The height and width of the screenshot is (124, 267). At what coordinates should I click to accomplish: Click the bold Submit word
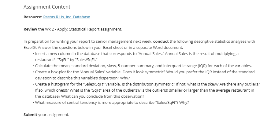[x=30, y=115]
